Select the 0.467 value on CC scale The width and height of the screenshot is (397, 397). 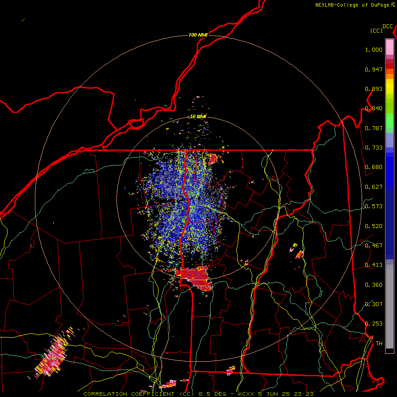pyautogui.click(x=374, y=246)
